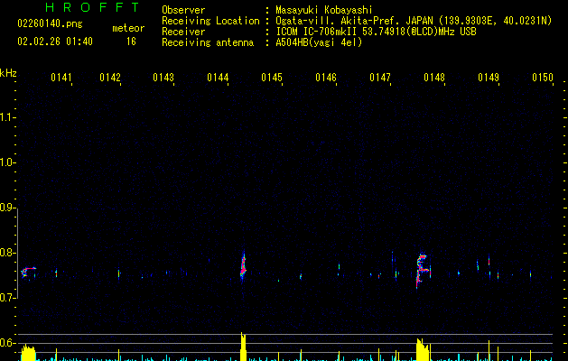Click the 1.1 frequency axis label
This screenshot has height=361, width=568.
click(x=7, y=117)
